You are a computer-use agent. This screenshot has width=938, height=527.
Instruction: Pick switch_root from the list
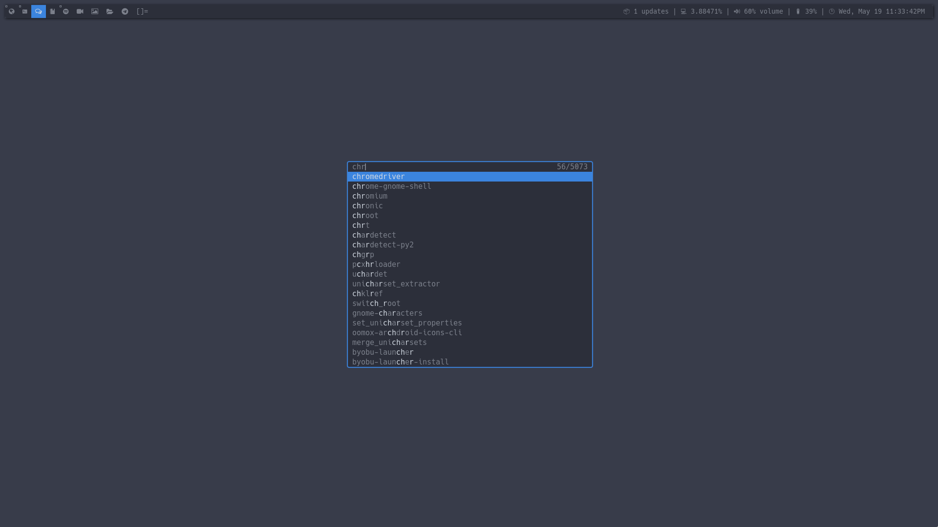(470, 304)
